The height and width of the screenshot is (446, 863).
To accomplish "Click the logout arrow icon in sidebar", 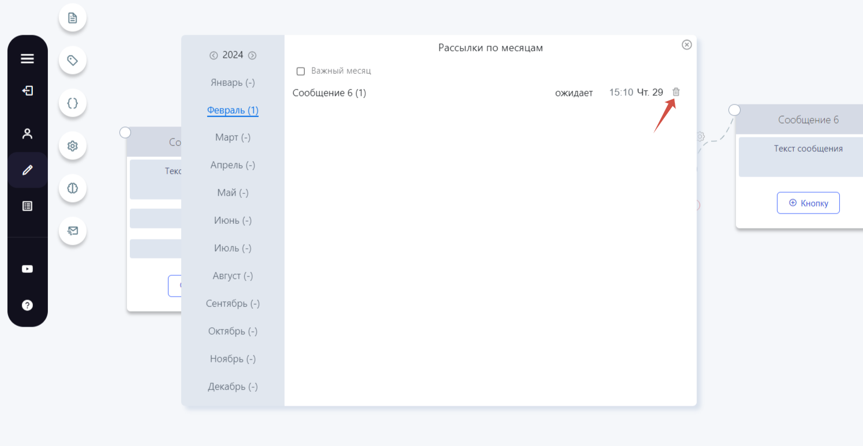I will (x=27, y=91).
